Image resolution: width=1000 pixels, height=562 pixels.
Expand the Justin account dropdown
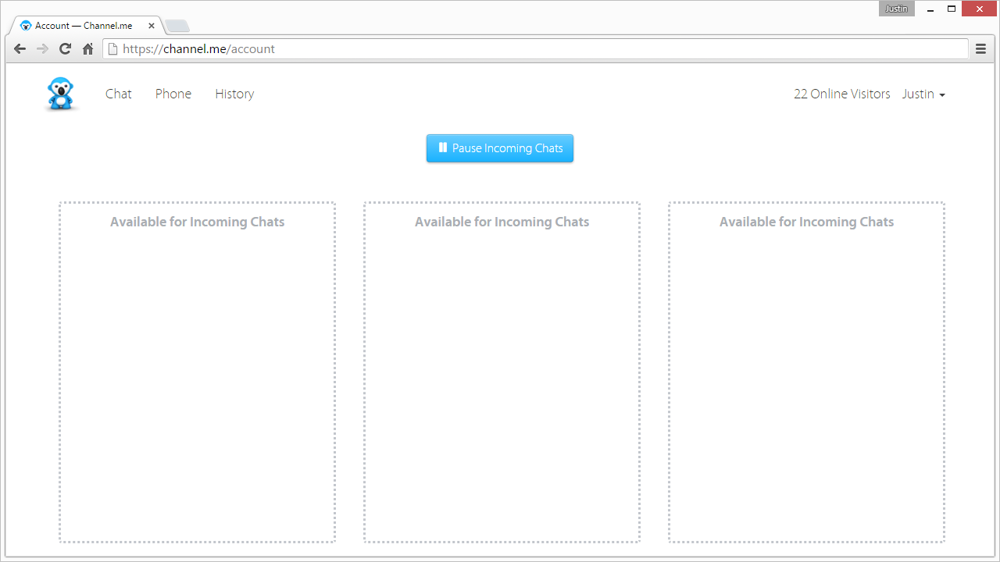(x=923, y=94)
